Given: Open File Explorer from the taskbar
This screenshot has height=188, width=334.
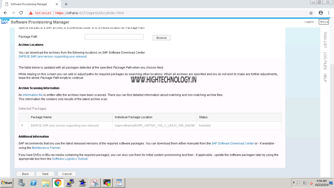Looking at the screenshot, I should click(46, 183).
